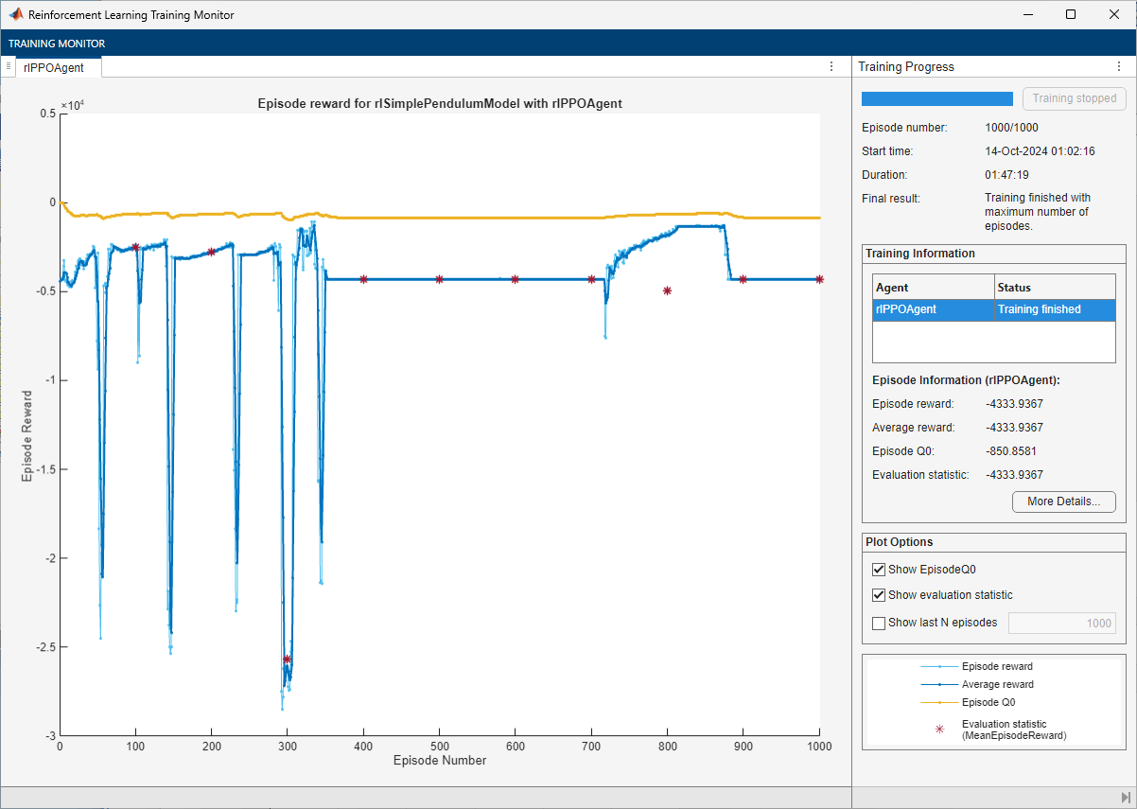Click the last N episodes number field

pos(1061,623)
